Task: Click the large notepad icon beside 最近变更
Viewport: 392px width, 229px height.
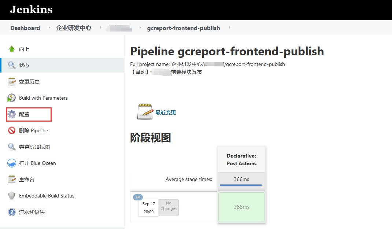Action: point(145,112)
